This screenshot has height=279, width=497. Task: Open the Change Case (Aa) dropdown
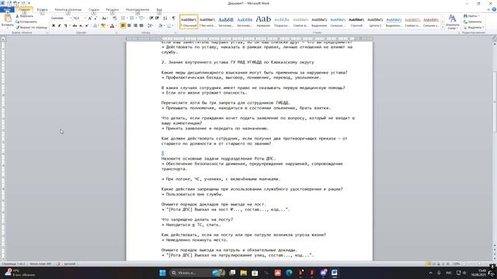pos(104,19)
